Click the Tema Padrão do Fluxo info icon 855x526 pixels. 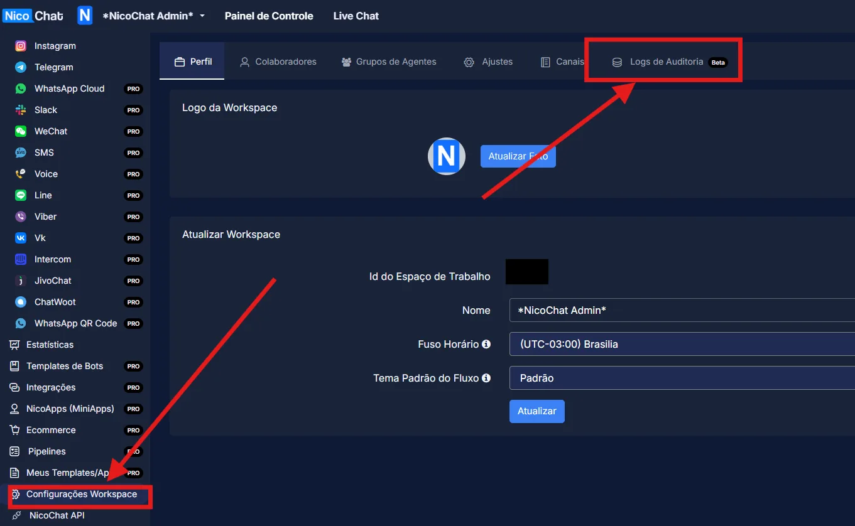(x=486, y=378)
